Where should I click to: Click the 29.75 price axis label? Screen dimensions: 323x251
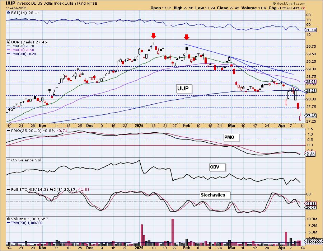pos(311,47)
